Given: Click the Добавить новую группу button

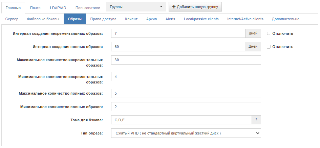Looking at the screenshot, I should (195, 7).
